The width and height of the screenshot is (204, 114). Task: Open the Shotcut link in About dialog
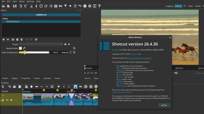116,50
